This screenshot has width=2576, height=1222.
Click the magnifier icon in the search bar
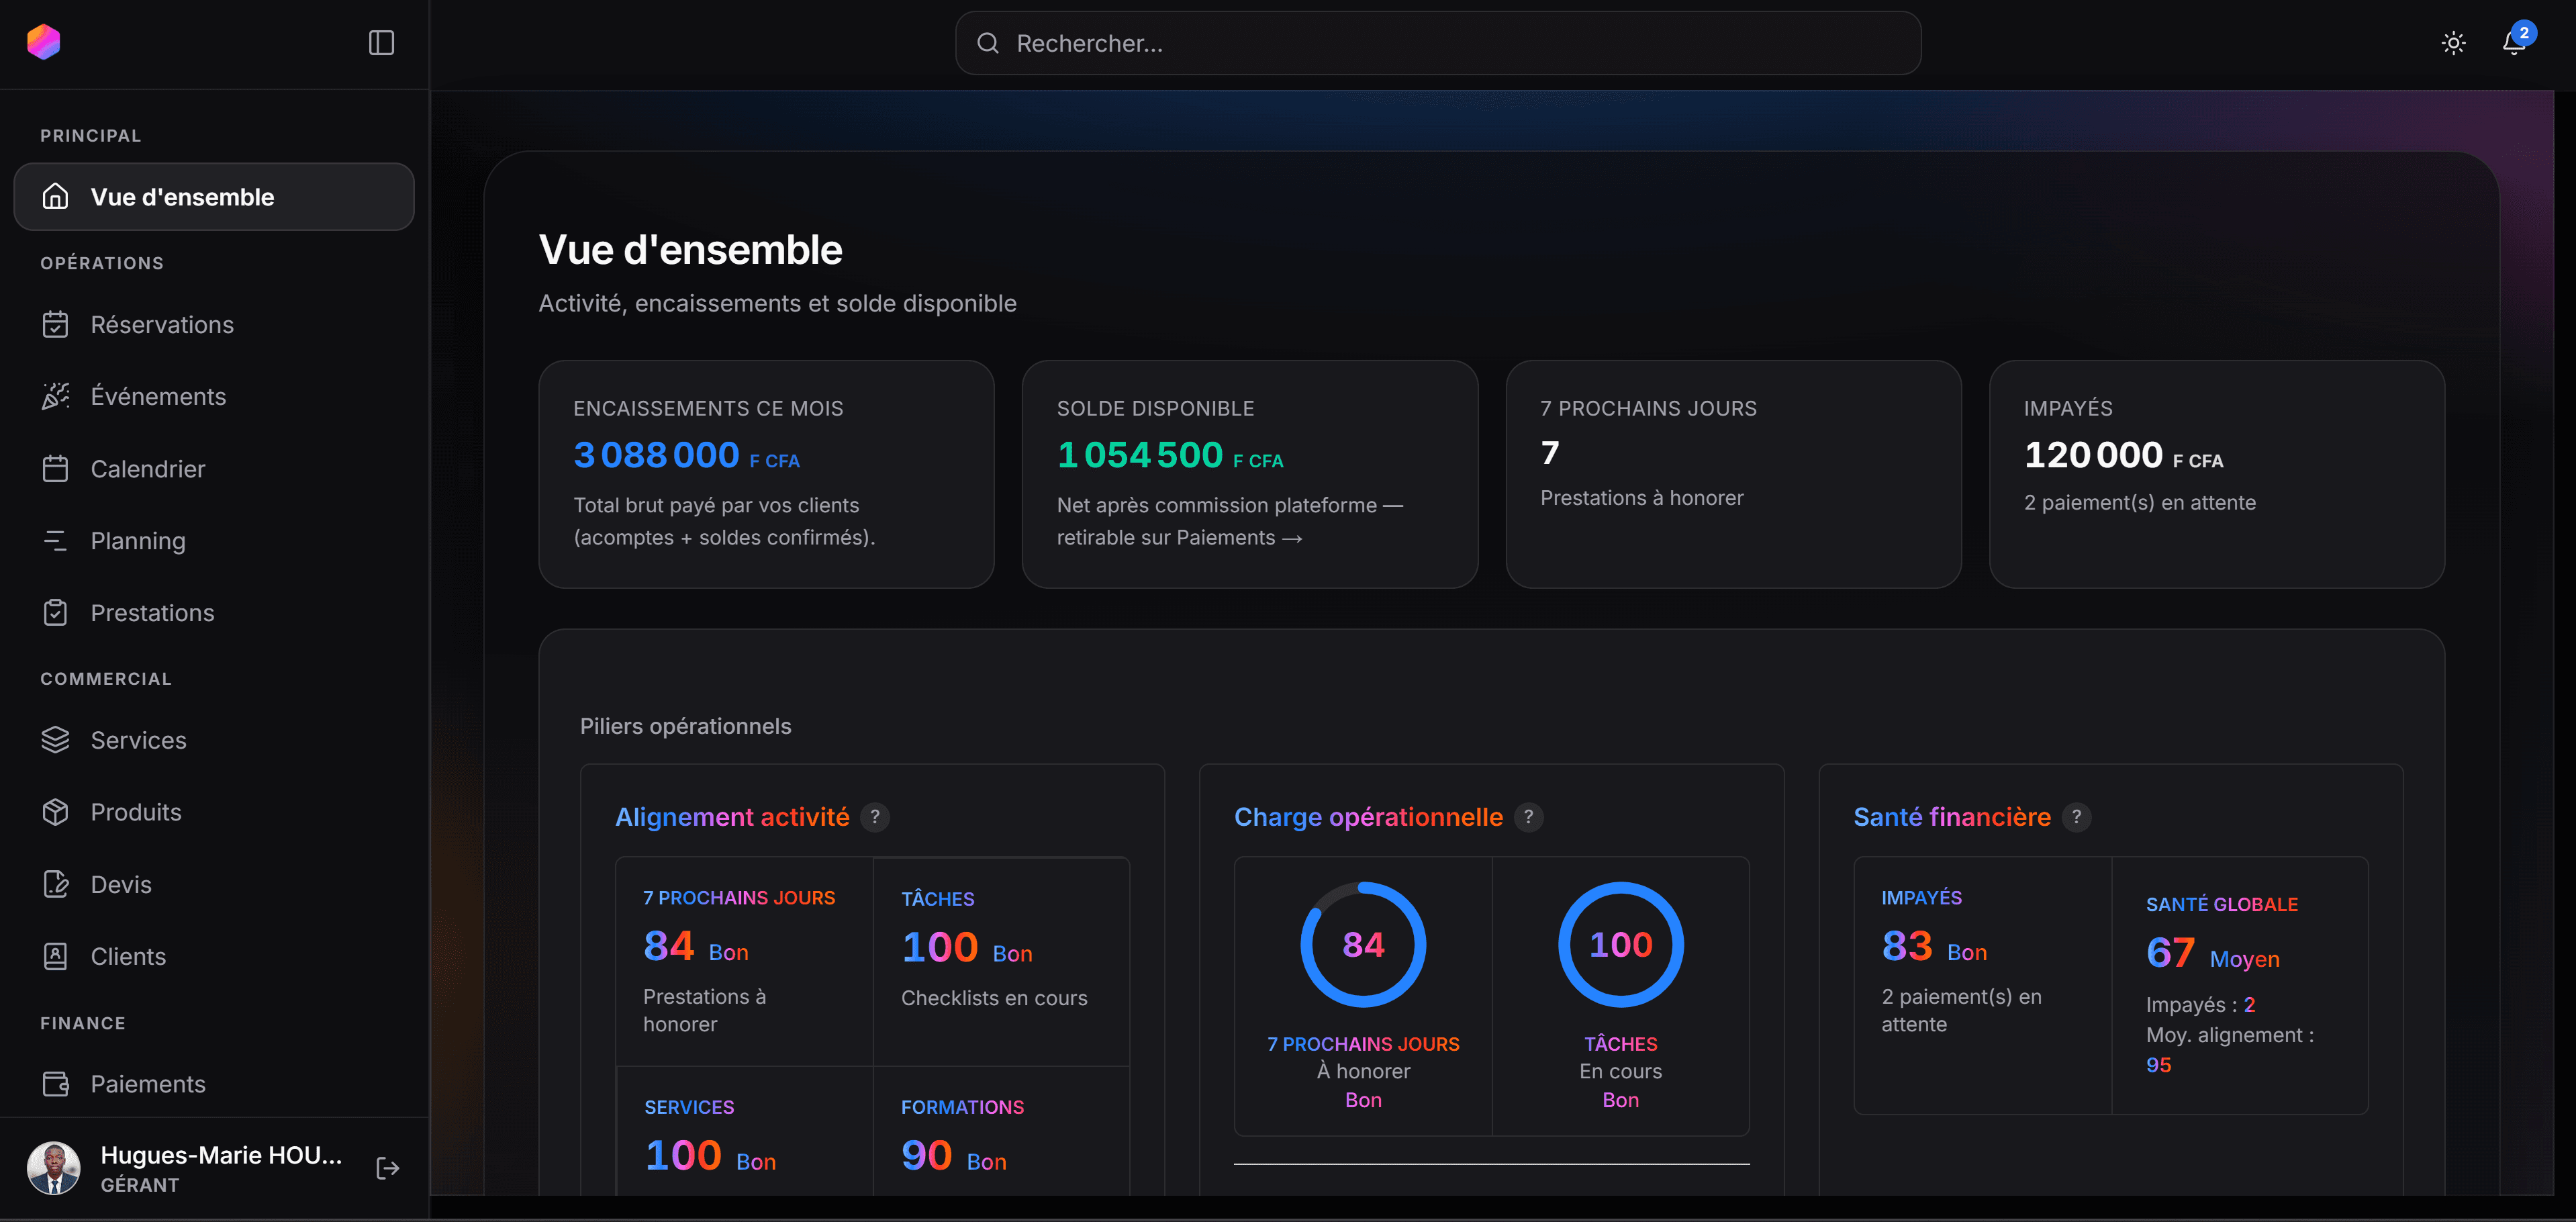987,43
